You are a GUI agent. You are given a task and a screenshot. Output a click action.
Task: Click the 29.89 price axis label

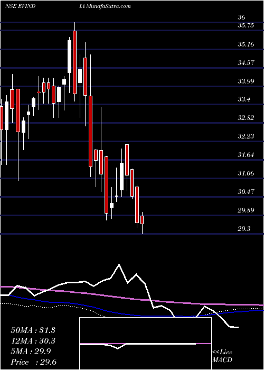click(246, 210)
